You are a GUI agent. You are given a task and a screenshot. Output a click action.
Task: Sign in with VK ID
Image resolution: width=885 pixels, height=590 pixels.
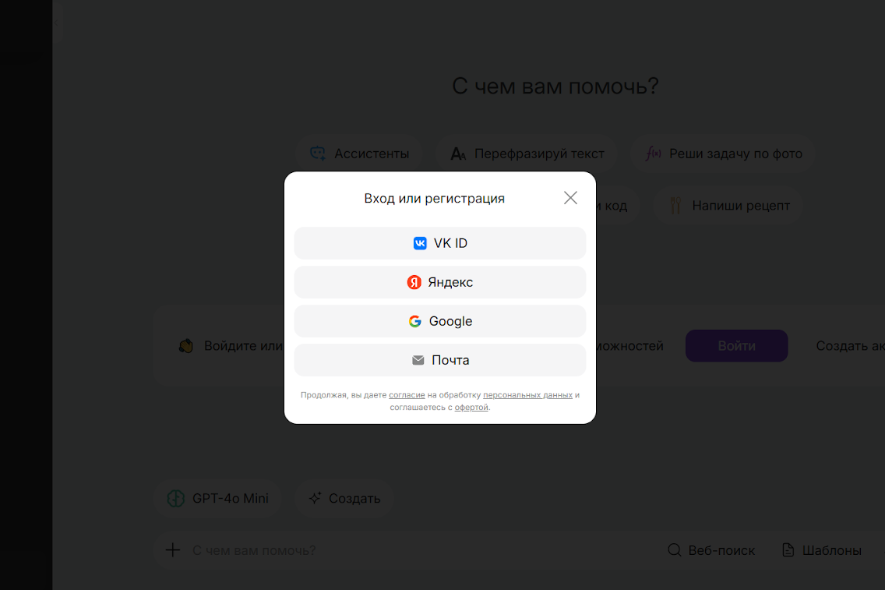point(439,243)
